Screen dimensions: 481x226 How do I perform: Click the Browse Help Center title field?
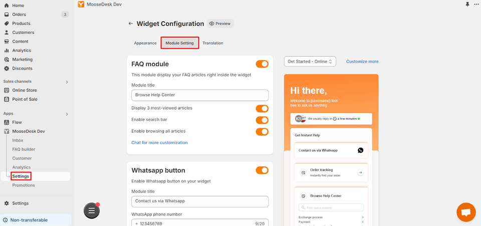[x=200, y=95]
